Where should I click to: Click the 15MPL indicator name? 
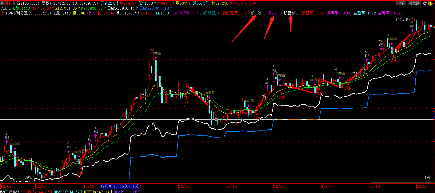[6, 8]
